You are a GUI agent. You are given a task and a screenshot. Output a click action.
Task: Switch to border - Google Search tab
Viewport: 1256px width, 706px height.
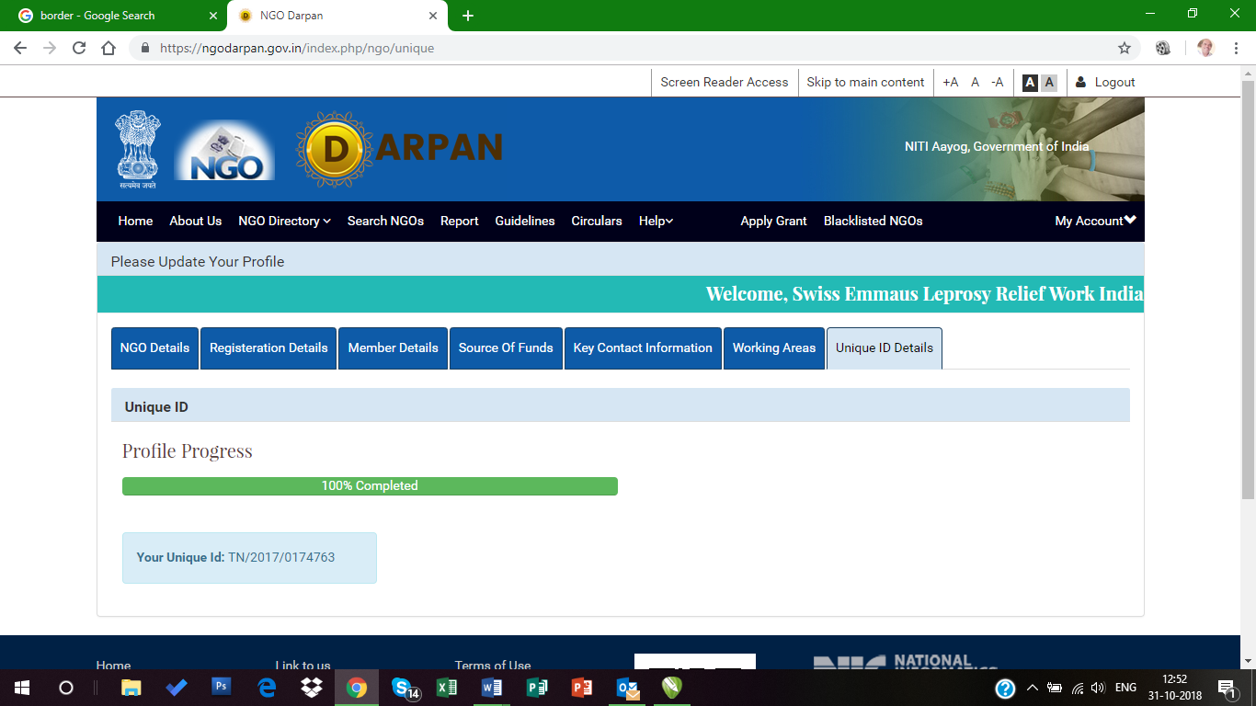coord(114,16)
